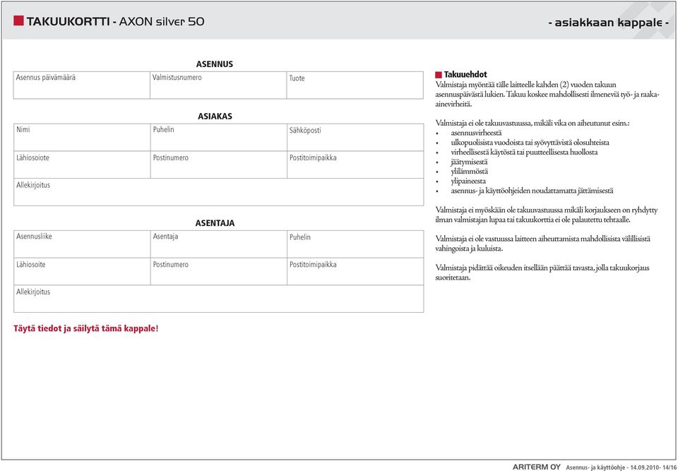678x471 pixels.
Task: Click 'virheellisestä käytöstä tai puutteellisesta huollosta'
Action: click(x=525, y=153)
